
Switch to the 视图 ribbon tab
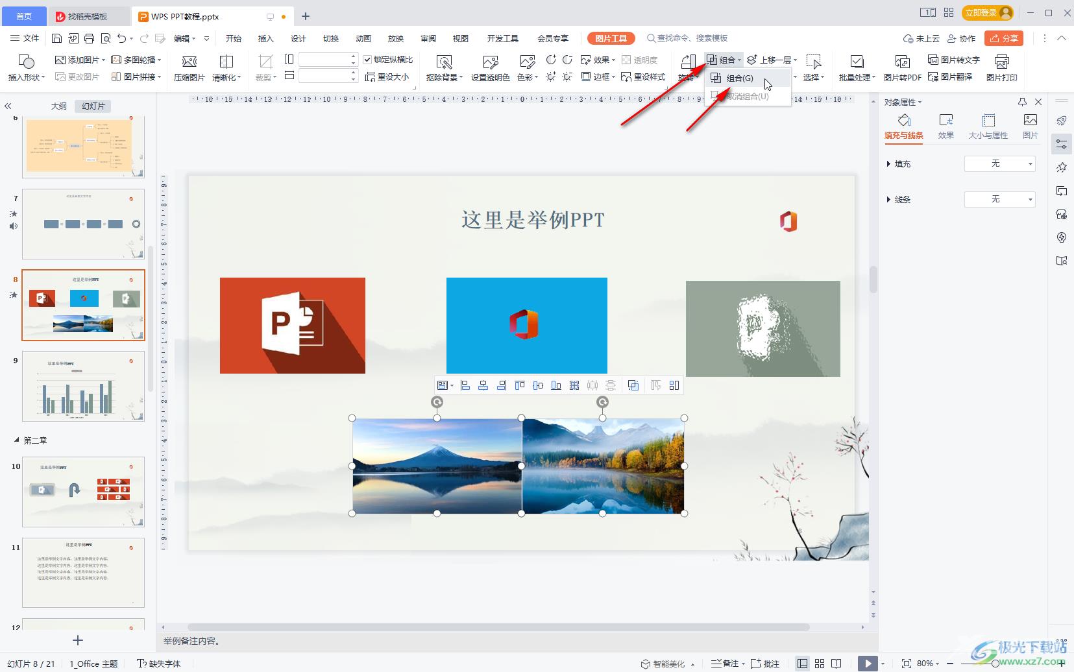point(461,38)
